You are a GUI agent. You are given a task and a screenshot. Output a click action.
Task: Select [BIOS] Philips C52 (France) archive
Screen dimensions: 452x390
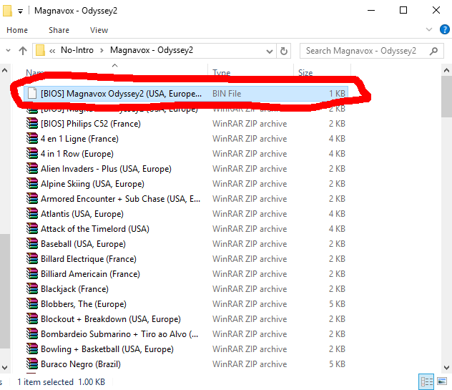[x=186, y=124]
